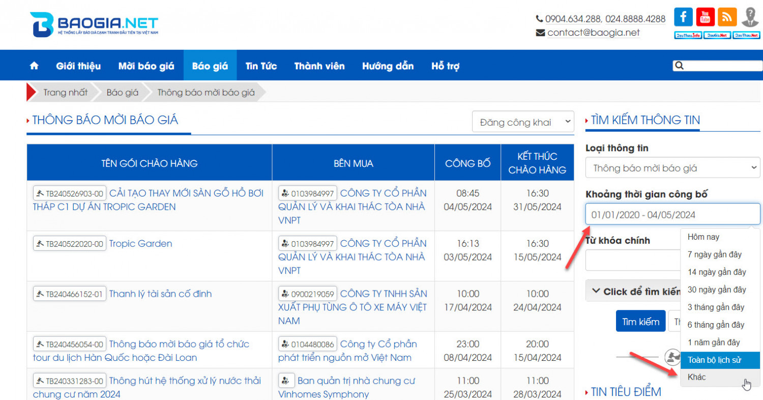
Task: Open the Facebook page icon
Action: click(683, 17)
